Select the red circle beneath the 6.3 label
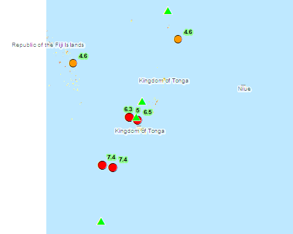The width and height of the screenshot is (293, 234). pyautogui.click(x=129, y=117)
